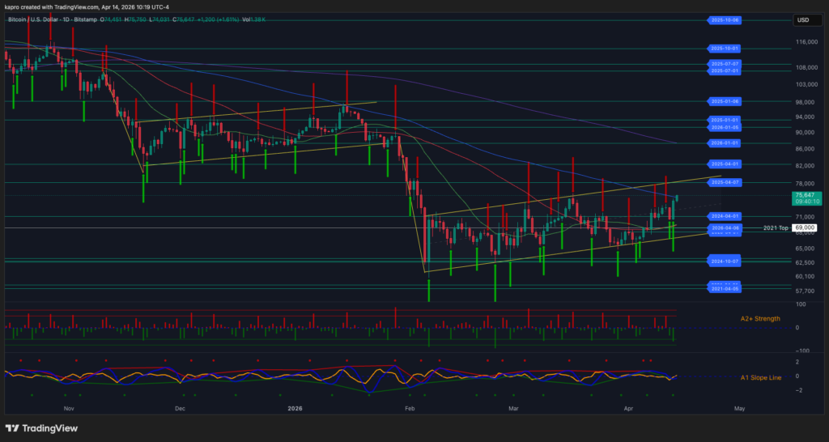The image size is (829, 442).
Task: Open the USD currency selector
Action: pos(803,19)
